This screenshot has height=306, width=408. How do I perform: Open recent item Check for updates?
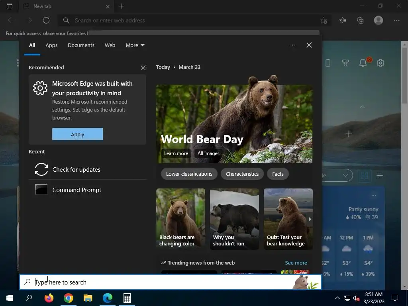[87, 169]
